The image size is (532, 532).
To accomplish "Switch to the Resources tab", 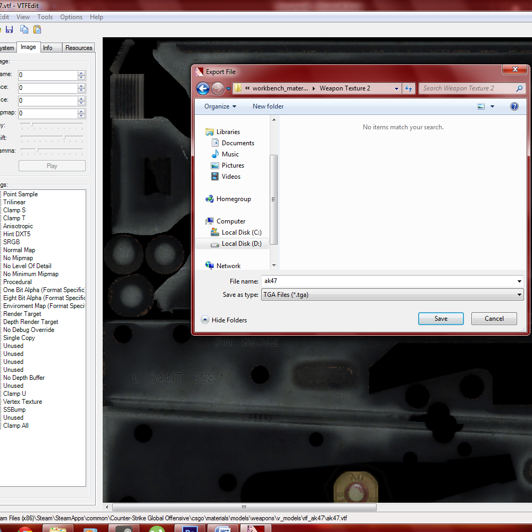I will [x=79, y=48].
